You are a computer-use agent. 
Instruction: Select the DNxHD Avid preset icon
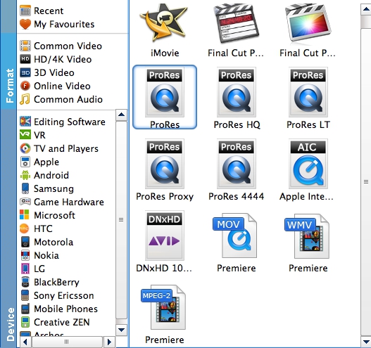[x=165, y=236]
